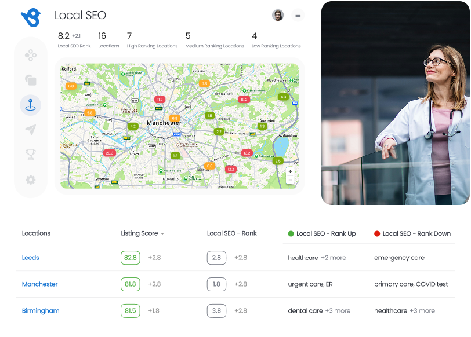Expand '+2 more' in Leeds Rank Up
Image resolution: width=471 pixels, height=337 pixels.
pyautogui.click(x=334, y=258)
